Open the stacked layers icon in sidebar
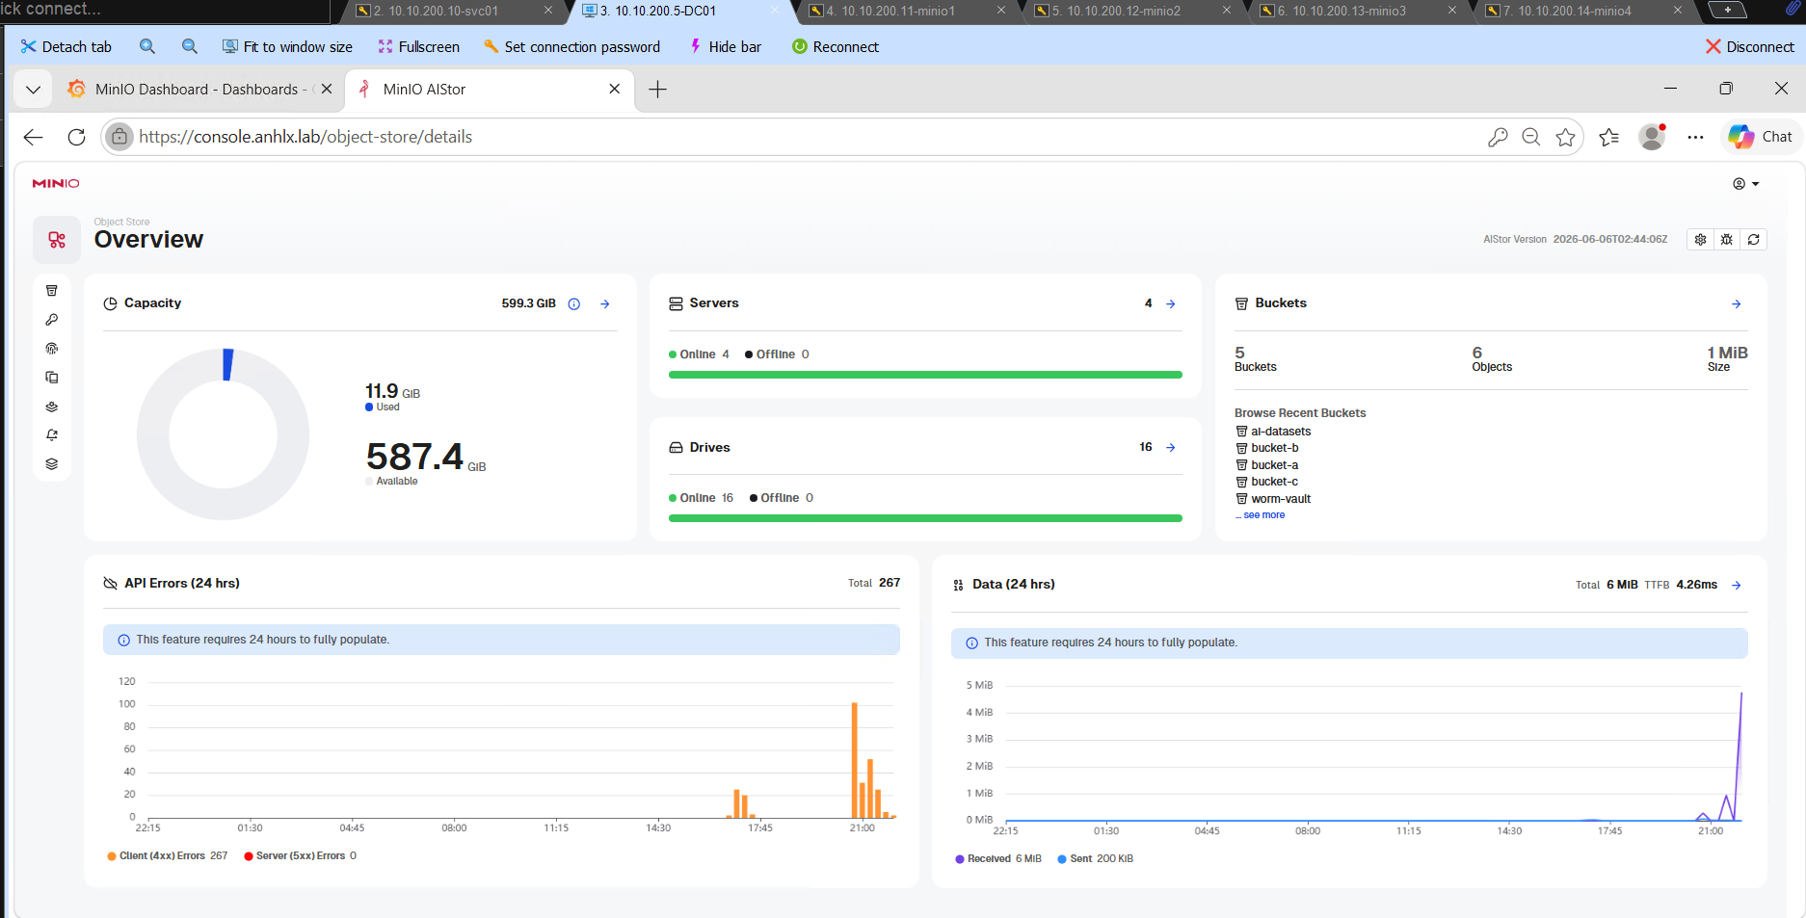This screenshot has width=1806, height=918. tap(52, 464)
